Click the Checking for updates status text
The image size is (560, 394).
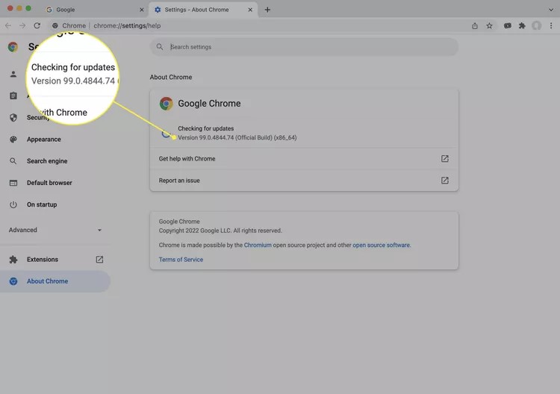pyautogui.click(x=206, y=128)
